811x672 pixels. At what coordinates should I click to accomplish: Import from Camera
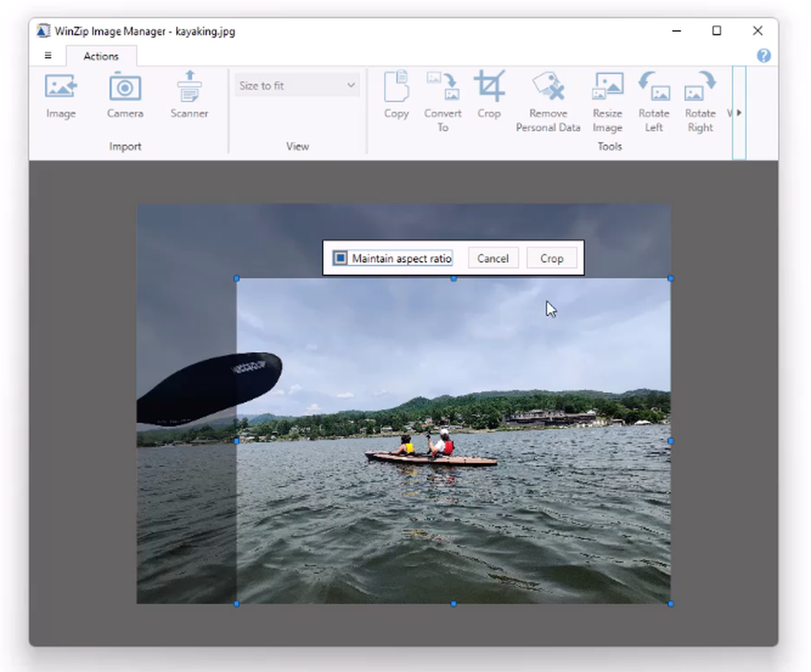coord(125,96)
